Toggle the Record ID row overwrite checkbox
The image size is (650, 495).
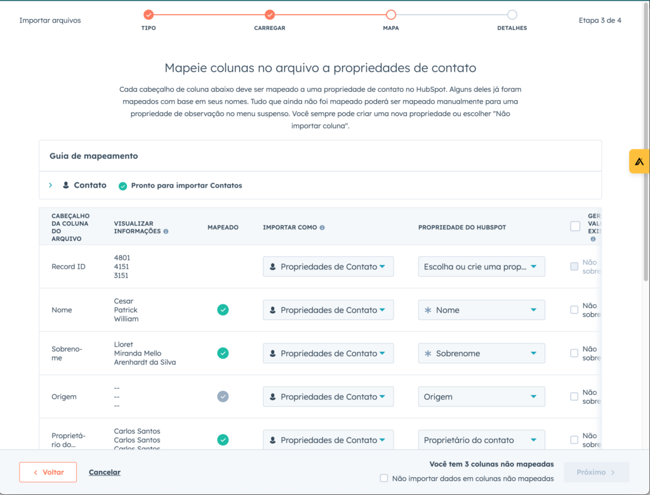tap(574, 267)
